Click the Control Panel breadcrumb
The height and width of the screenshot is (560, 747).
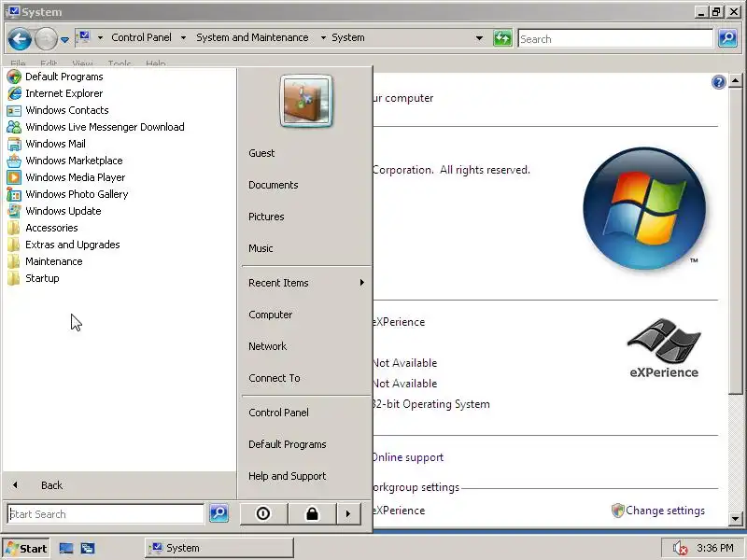click(x=141, y=37)
